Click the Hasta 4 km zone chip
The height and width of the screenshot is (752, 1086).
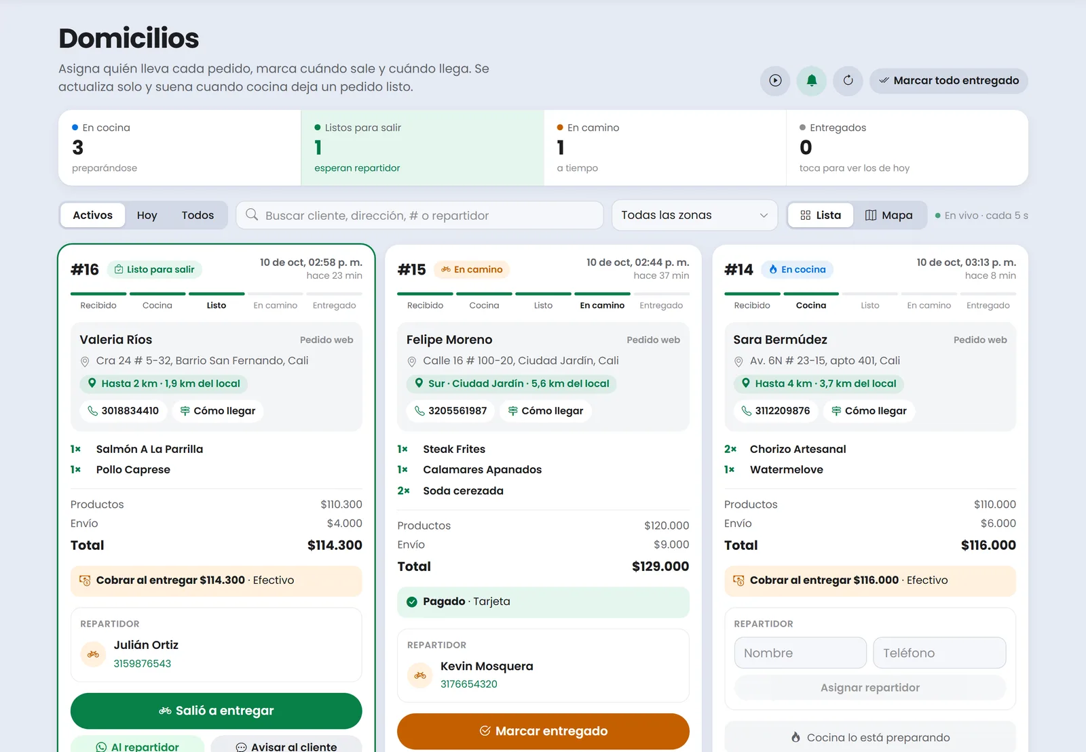point(819,384)
